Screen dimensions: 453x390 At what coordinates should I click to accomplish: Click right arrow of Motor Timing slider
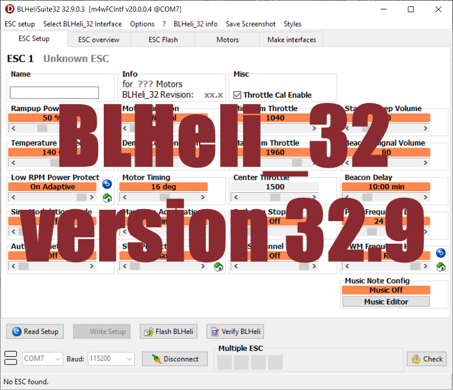[203, 197]
